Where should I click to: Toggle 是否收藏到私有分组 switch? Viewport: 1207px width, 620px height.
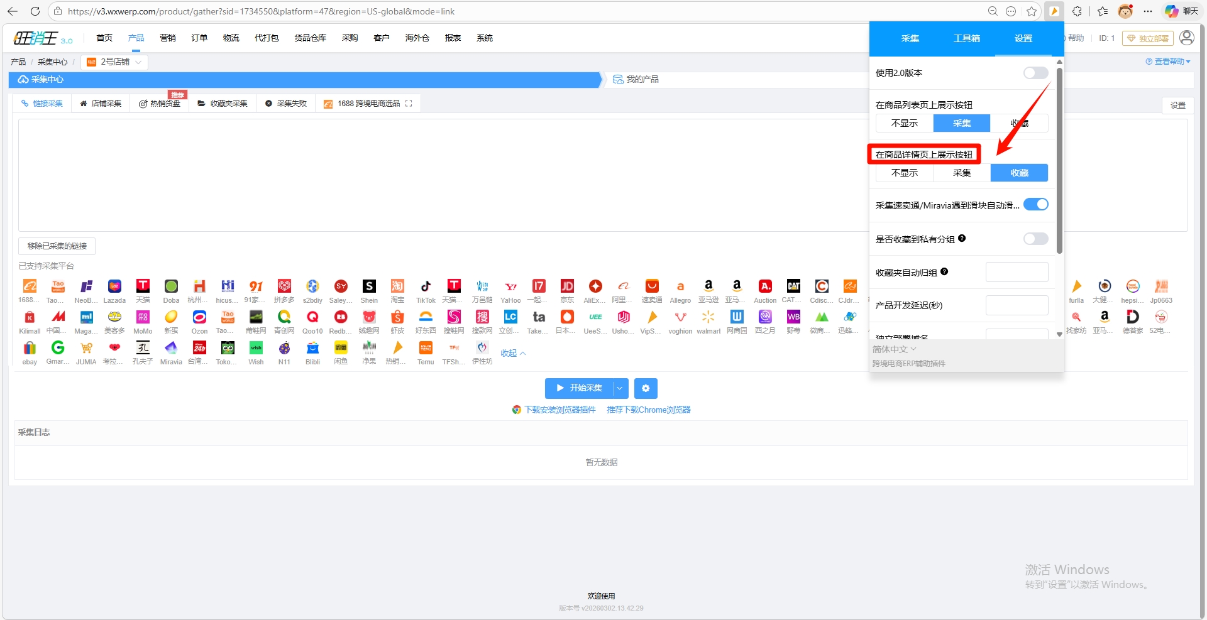click(1035, 239)
